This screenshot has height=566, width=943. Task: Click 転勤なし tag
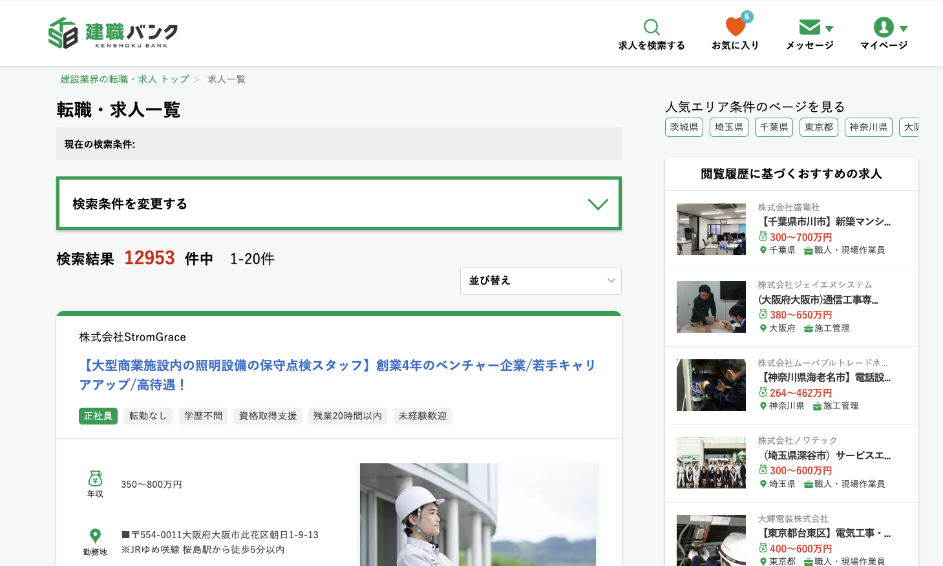click(148, 416)
